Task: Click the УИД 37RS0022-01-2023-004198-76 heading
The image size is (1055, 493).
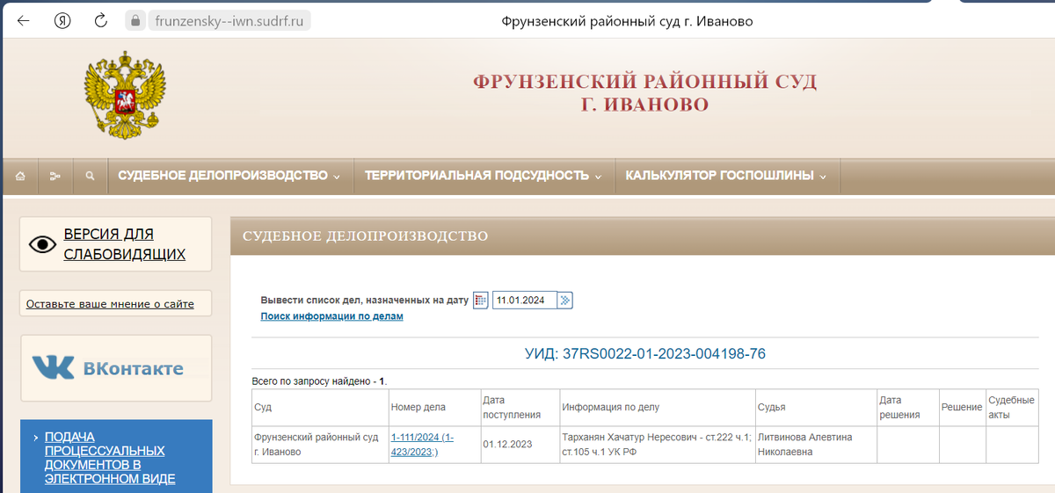Action: (x=644, y=354)
